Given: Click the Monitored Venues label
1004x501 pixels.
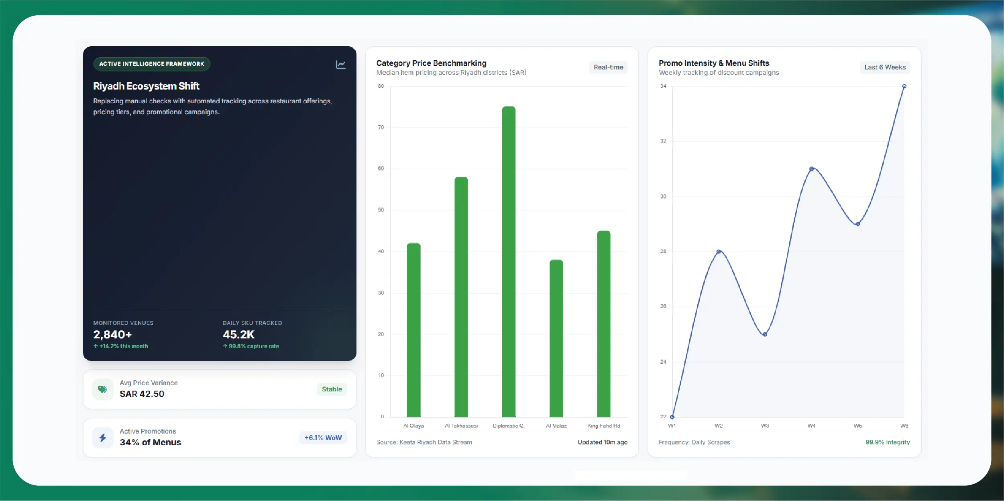Looking at the screenshot, I should pyautogui.click(x=123, y=323).
